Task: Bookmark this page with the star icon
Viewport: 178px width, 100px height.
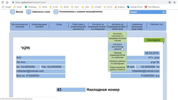Action: (174, 2)
